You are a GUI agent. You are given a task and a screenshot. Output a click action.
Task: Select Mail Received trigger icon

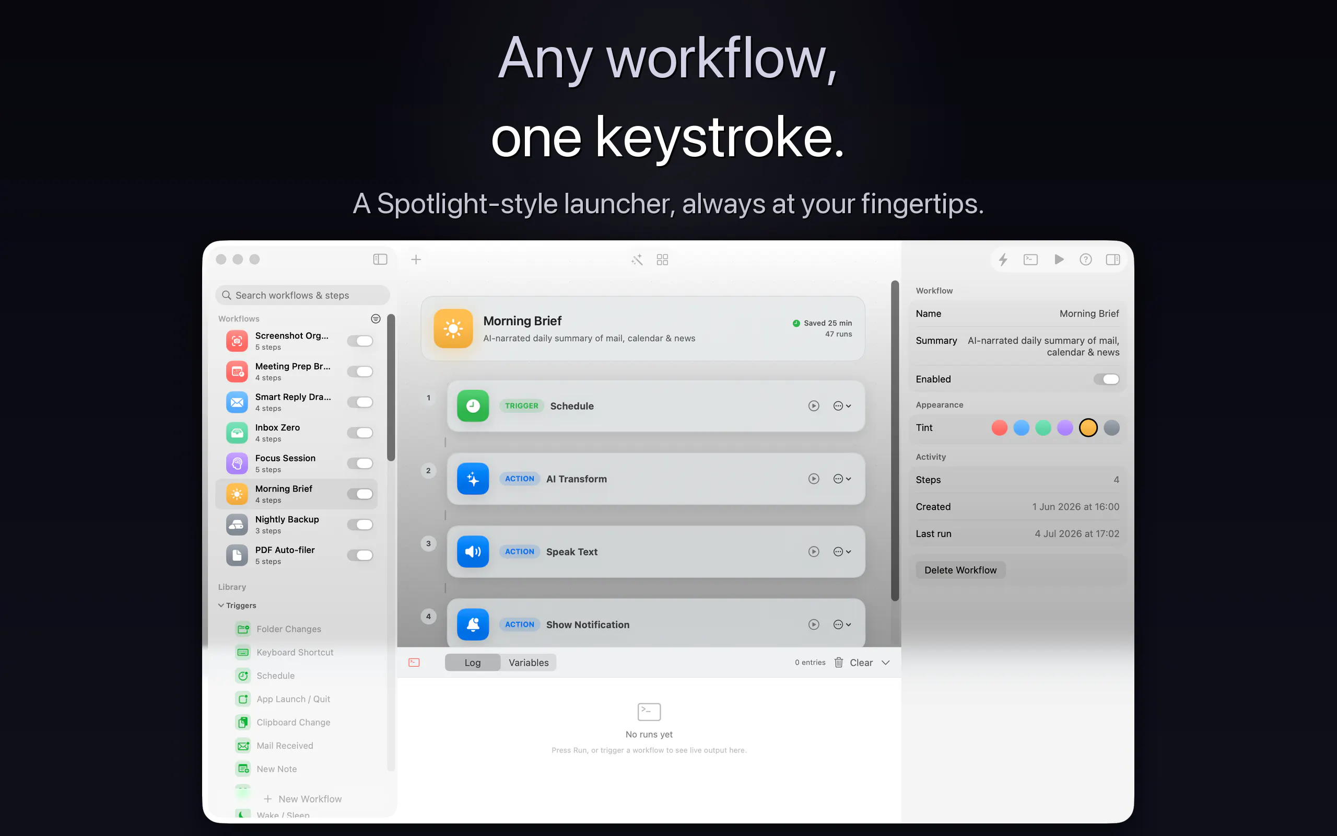(x=243, y=746)
